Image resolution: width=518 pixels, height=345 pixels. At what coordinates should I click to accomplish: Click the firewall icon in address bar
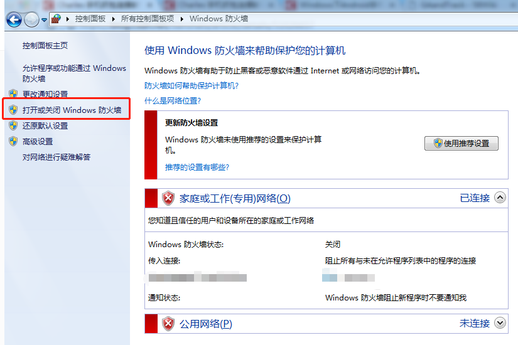pyautogui.click(x=56, y=19)
